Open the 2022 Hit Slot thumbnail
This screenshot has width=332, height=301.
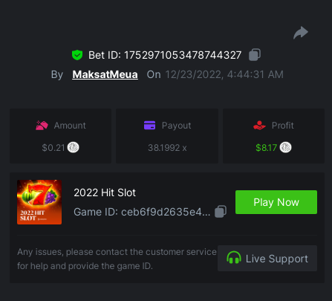(39, 202)
